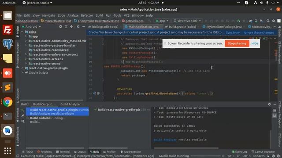This screenshot has height=158, width=282.
Task: Open Sublime Text from the dock
Action: [x=7, y=87]
